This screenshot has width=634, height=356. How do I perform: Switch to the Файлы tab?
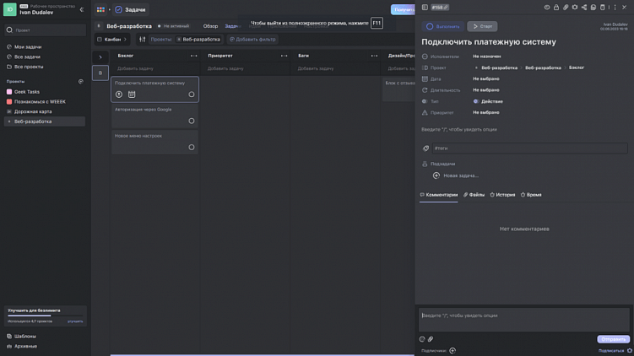pyautogui.click(x=474, y=195)
